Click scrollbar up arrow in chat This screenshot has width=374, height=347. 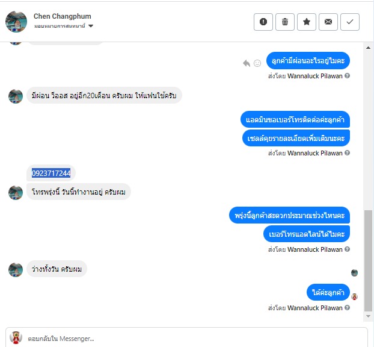pos(368,48)
